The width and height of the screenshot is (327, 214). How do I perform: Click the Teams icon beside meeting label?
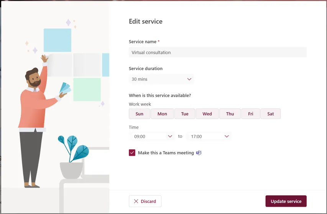tap(199, 153)
